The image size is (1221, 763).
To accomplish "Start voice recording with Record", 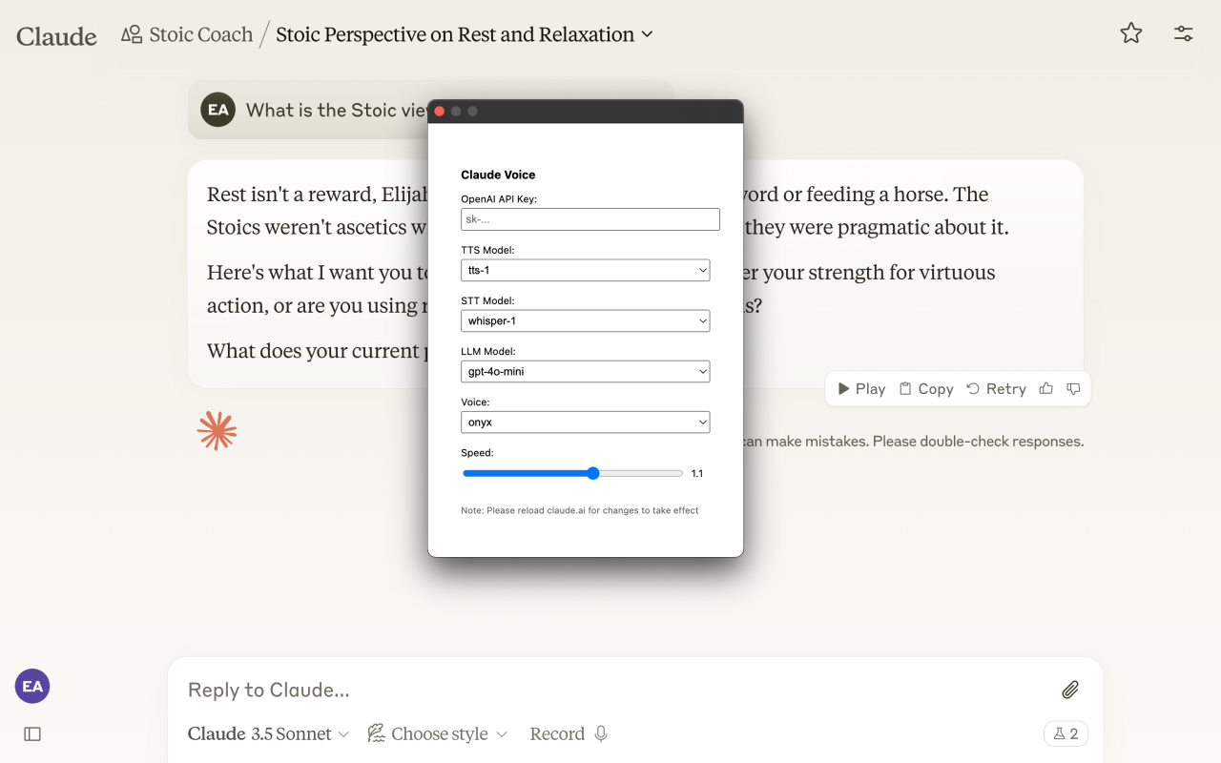I will (x=569, y=734).
